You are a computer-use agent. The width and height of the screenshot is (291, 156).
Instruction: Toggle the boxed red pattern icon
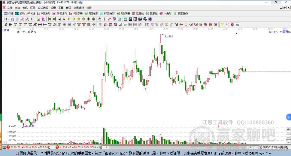click(38, 19)
